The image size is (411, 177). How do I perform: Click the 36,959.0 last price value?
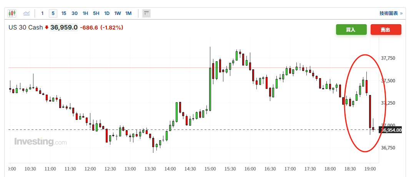coord(64,28)
